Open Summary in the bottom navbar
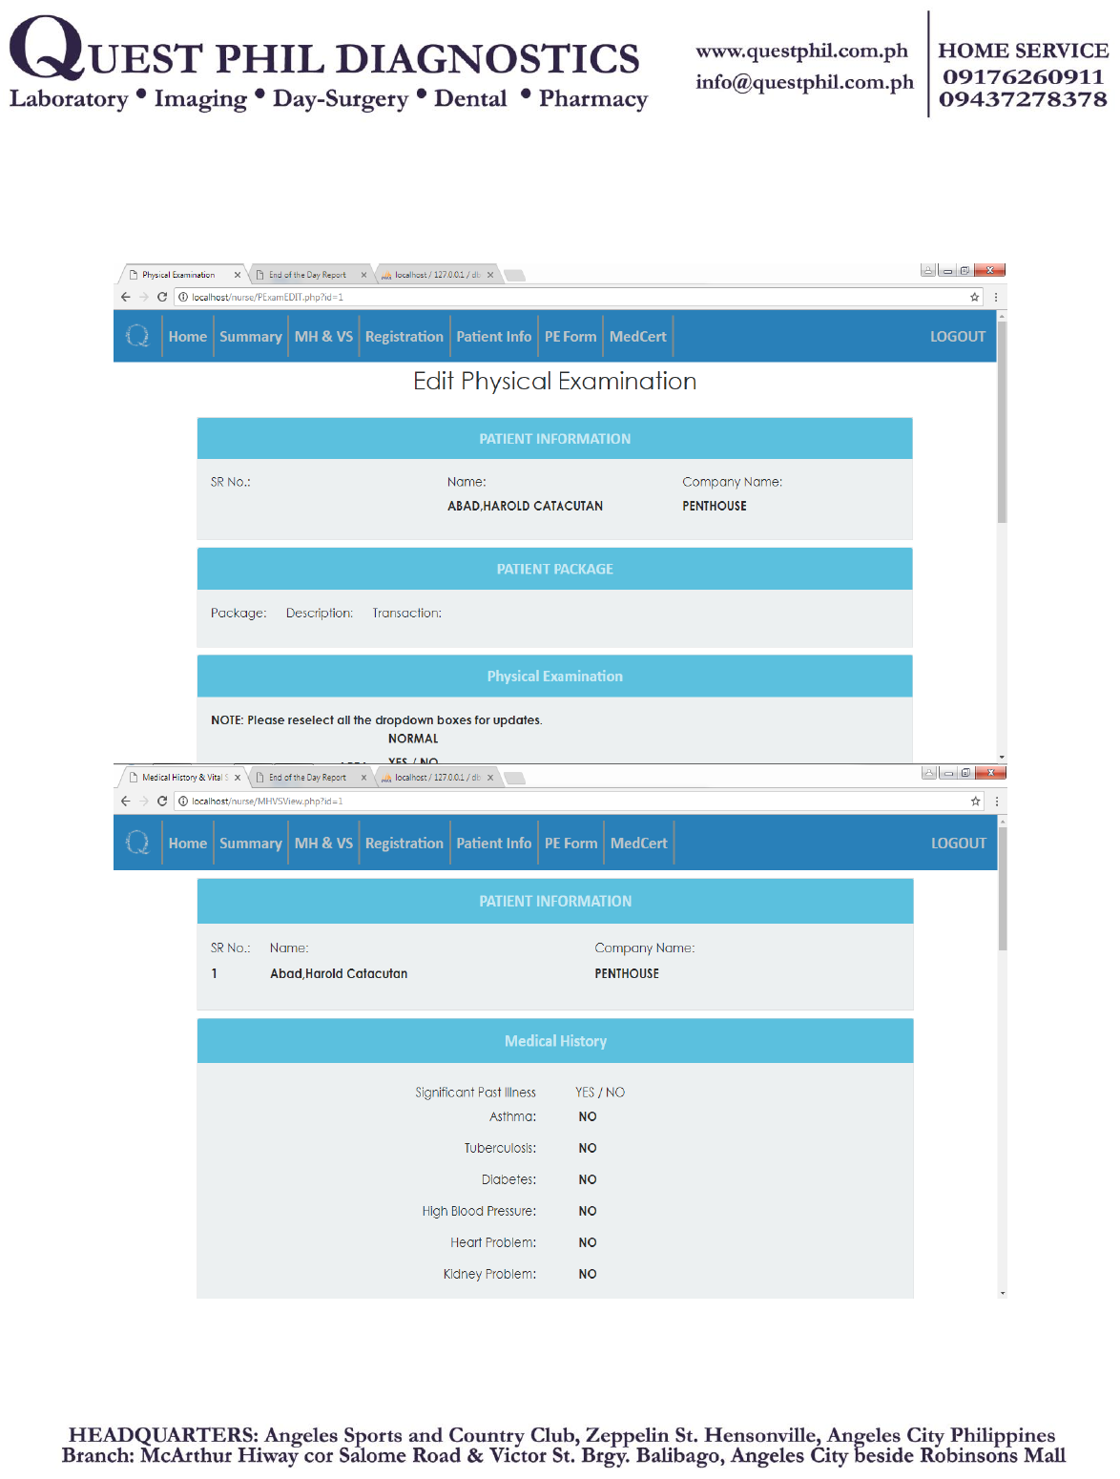The height and width of the screenshot is (1479, 1120). tap(251, 844)
